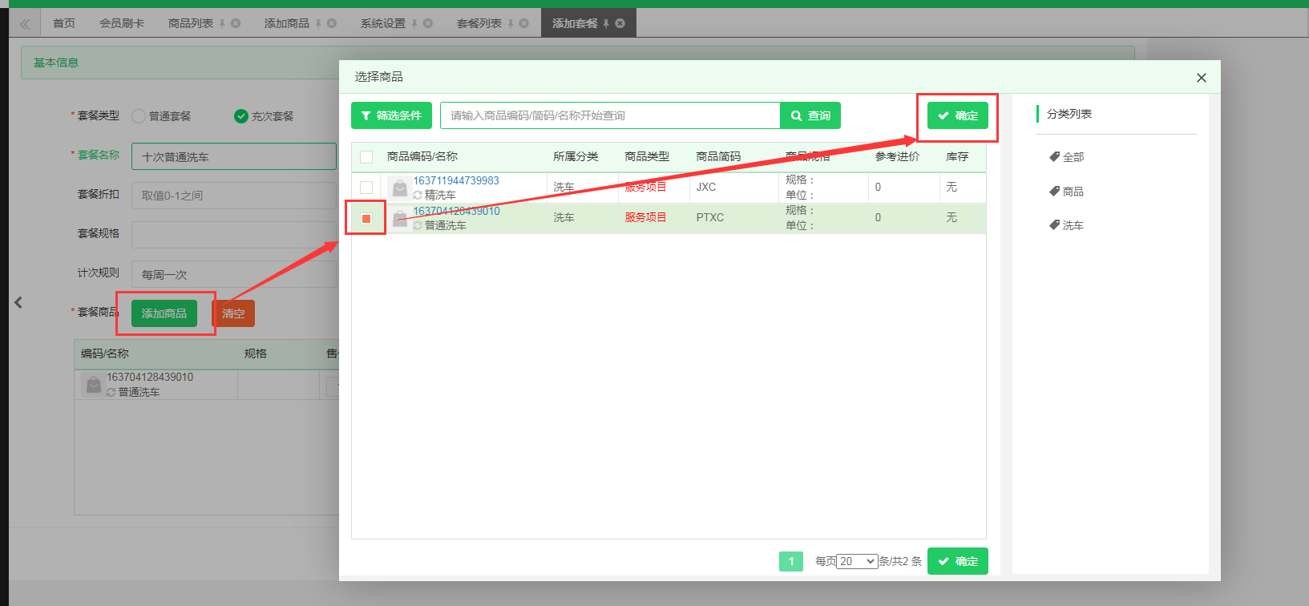The image size is (1309, 606).
Task: Edit the 套餐名称 field with 十次普通洗车
Action: point(234,156)
